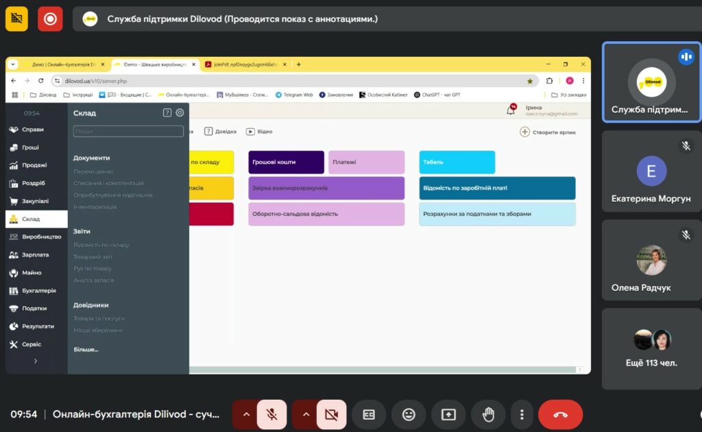Open the notifications bell icon
Screen dimensions: 702x432
click(510, 110)
